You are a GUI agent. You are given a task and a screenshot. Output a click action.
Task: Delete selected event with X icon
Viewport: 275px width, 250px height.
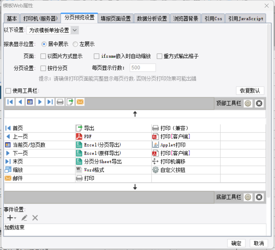click(x=35, y=218)
